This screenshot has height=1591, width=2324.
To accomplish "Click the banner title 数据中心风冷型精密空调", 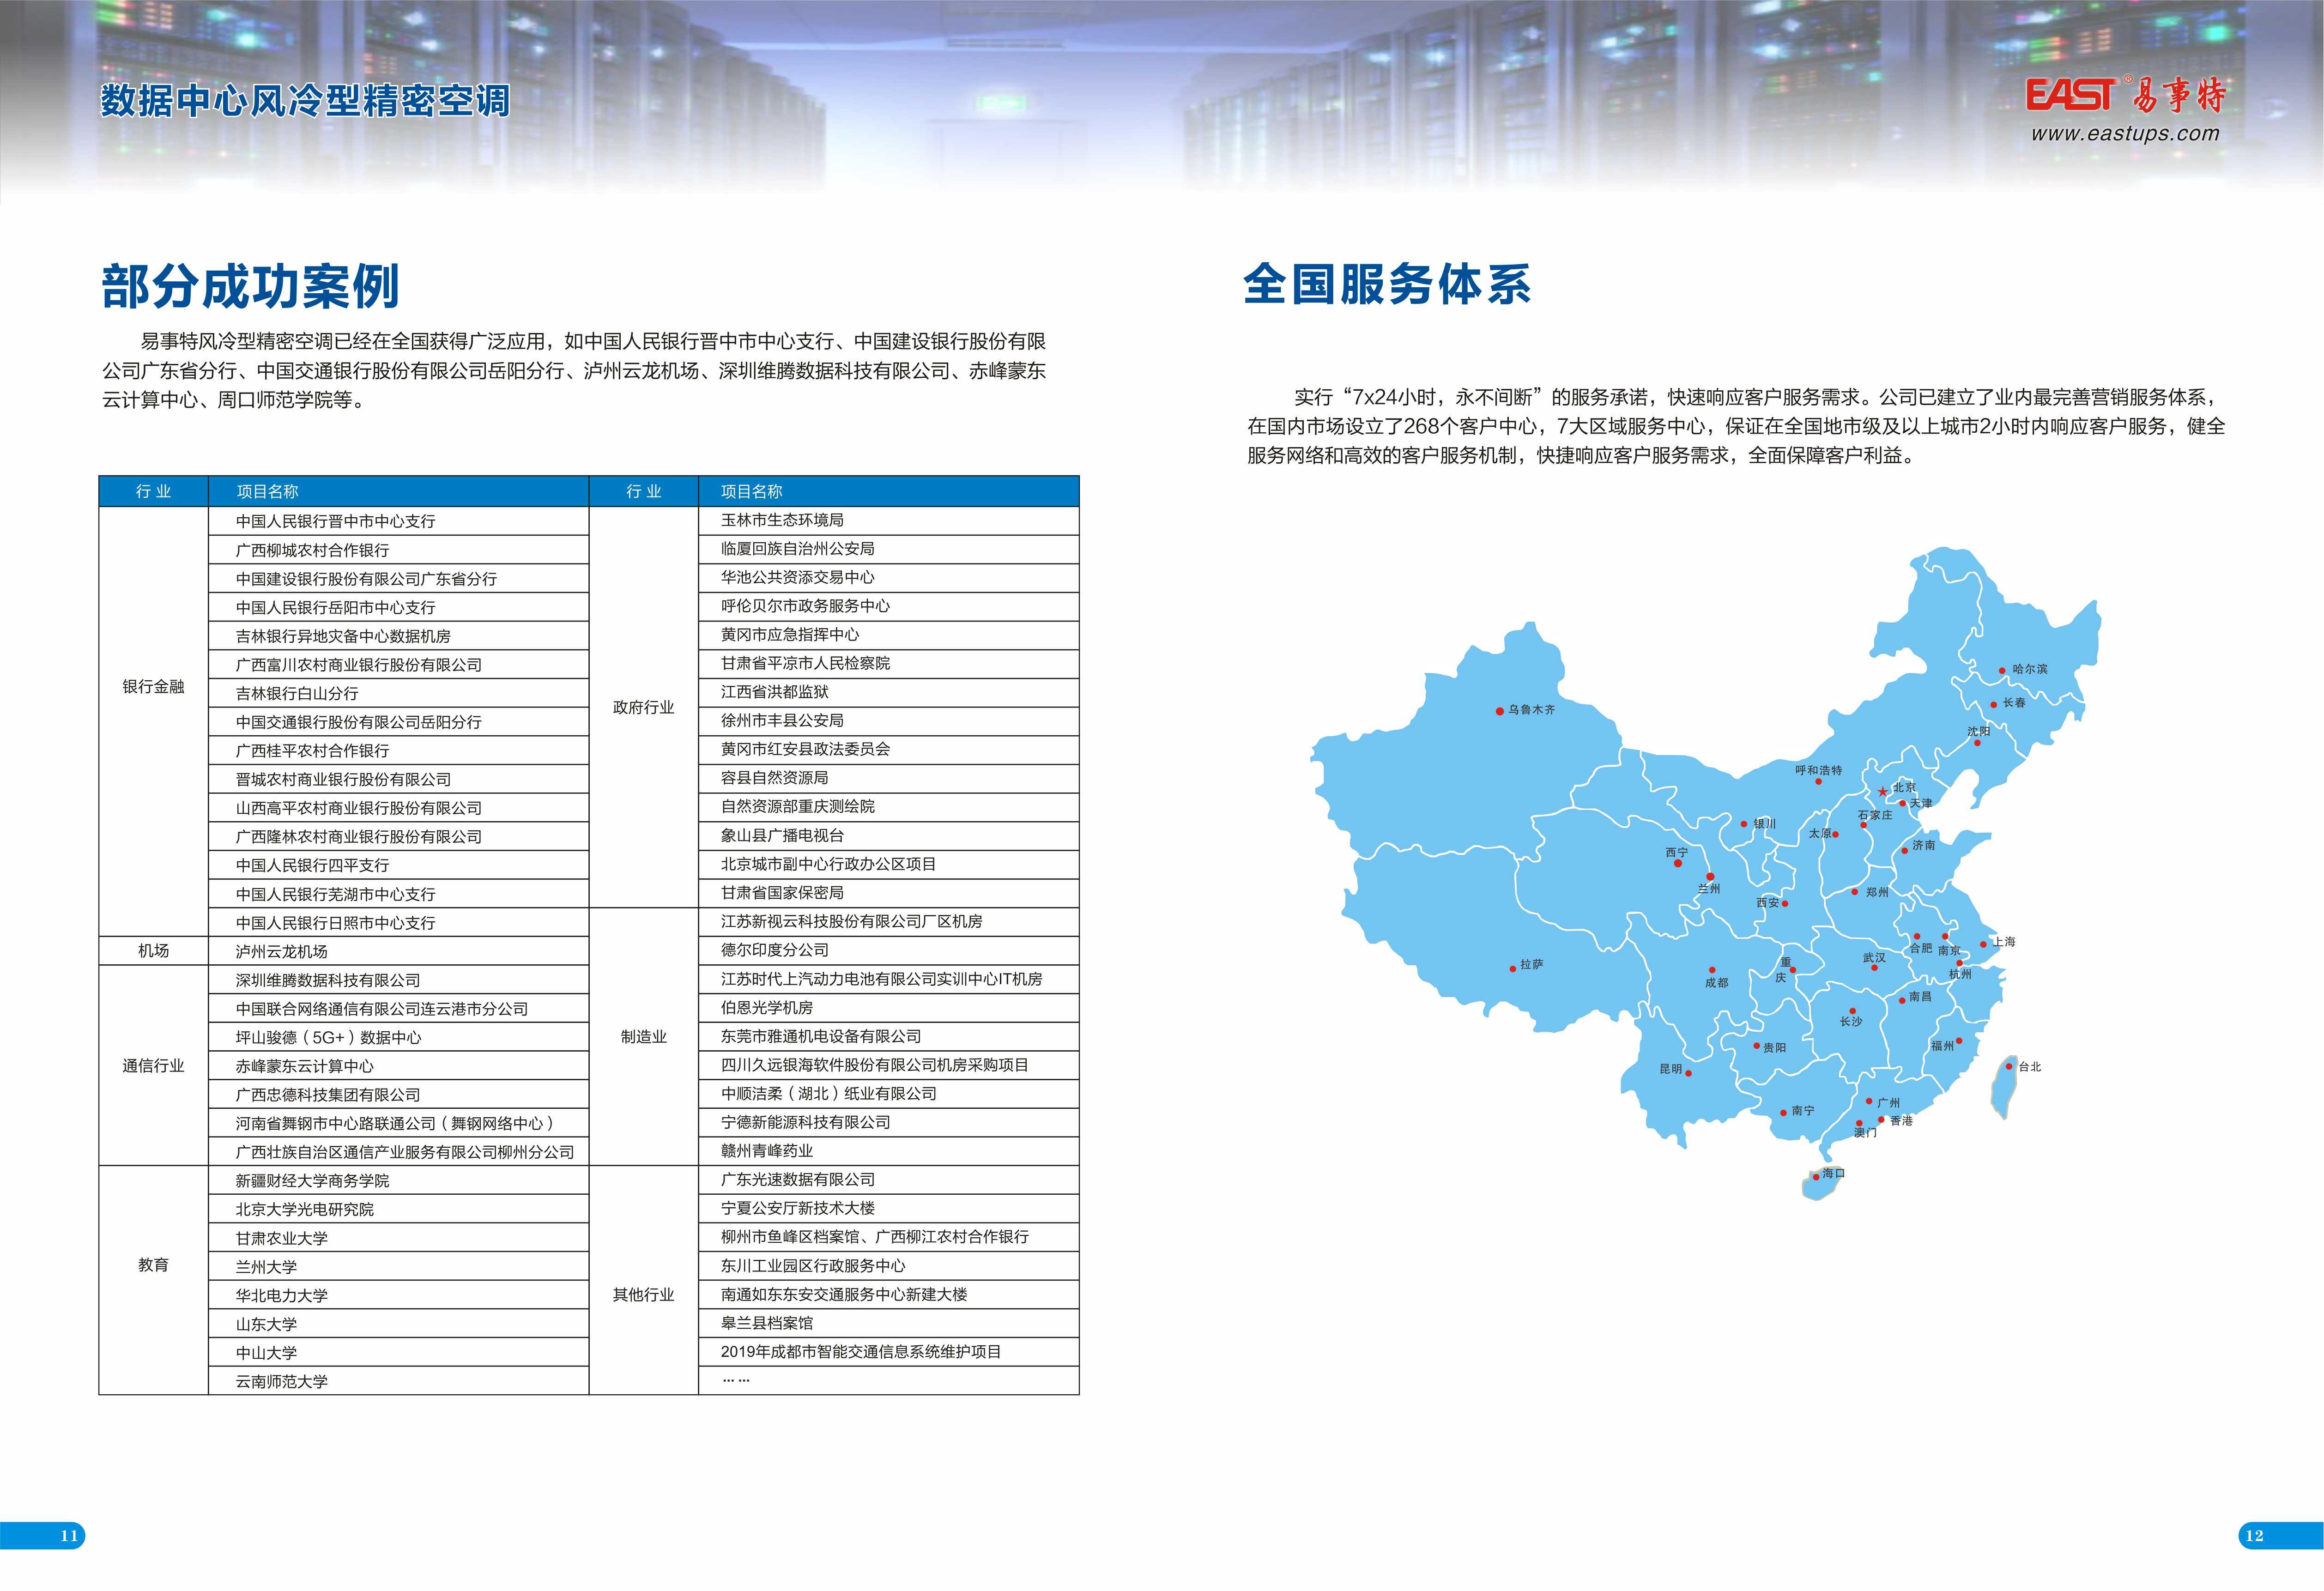I will pos(306,101).
